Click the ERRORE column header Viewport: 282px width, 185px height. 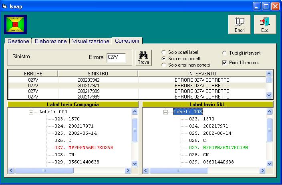[x=33, y=73]
